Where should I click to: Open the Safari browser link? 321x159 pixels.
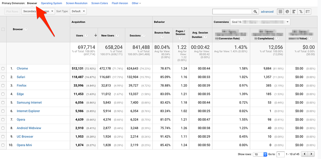tap(21, 77)
